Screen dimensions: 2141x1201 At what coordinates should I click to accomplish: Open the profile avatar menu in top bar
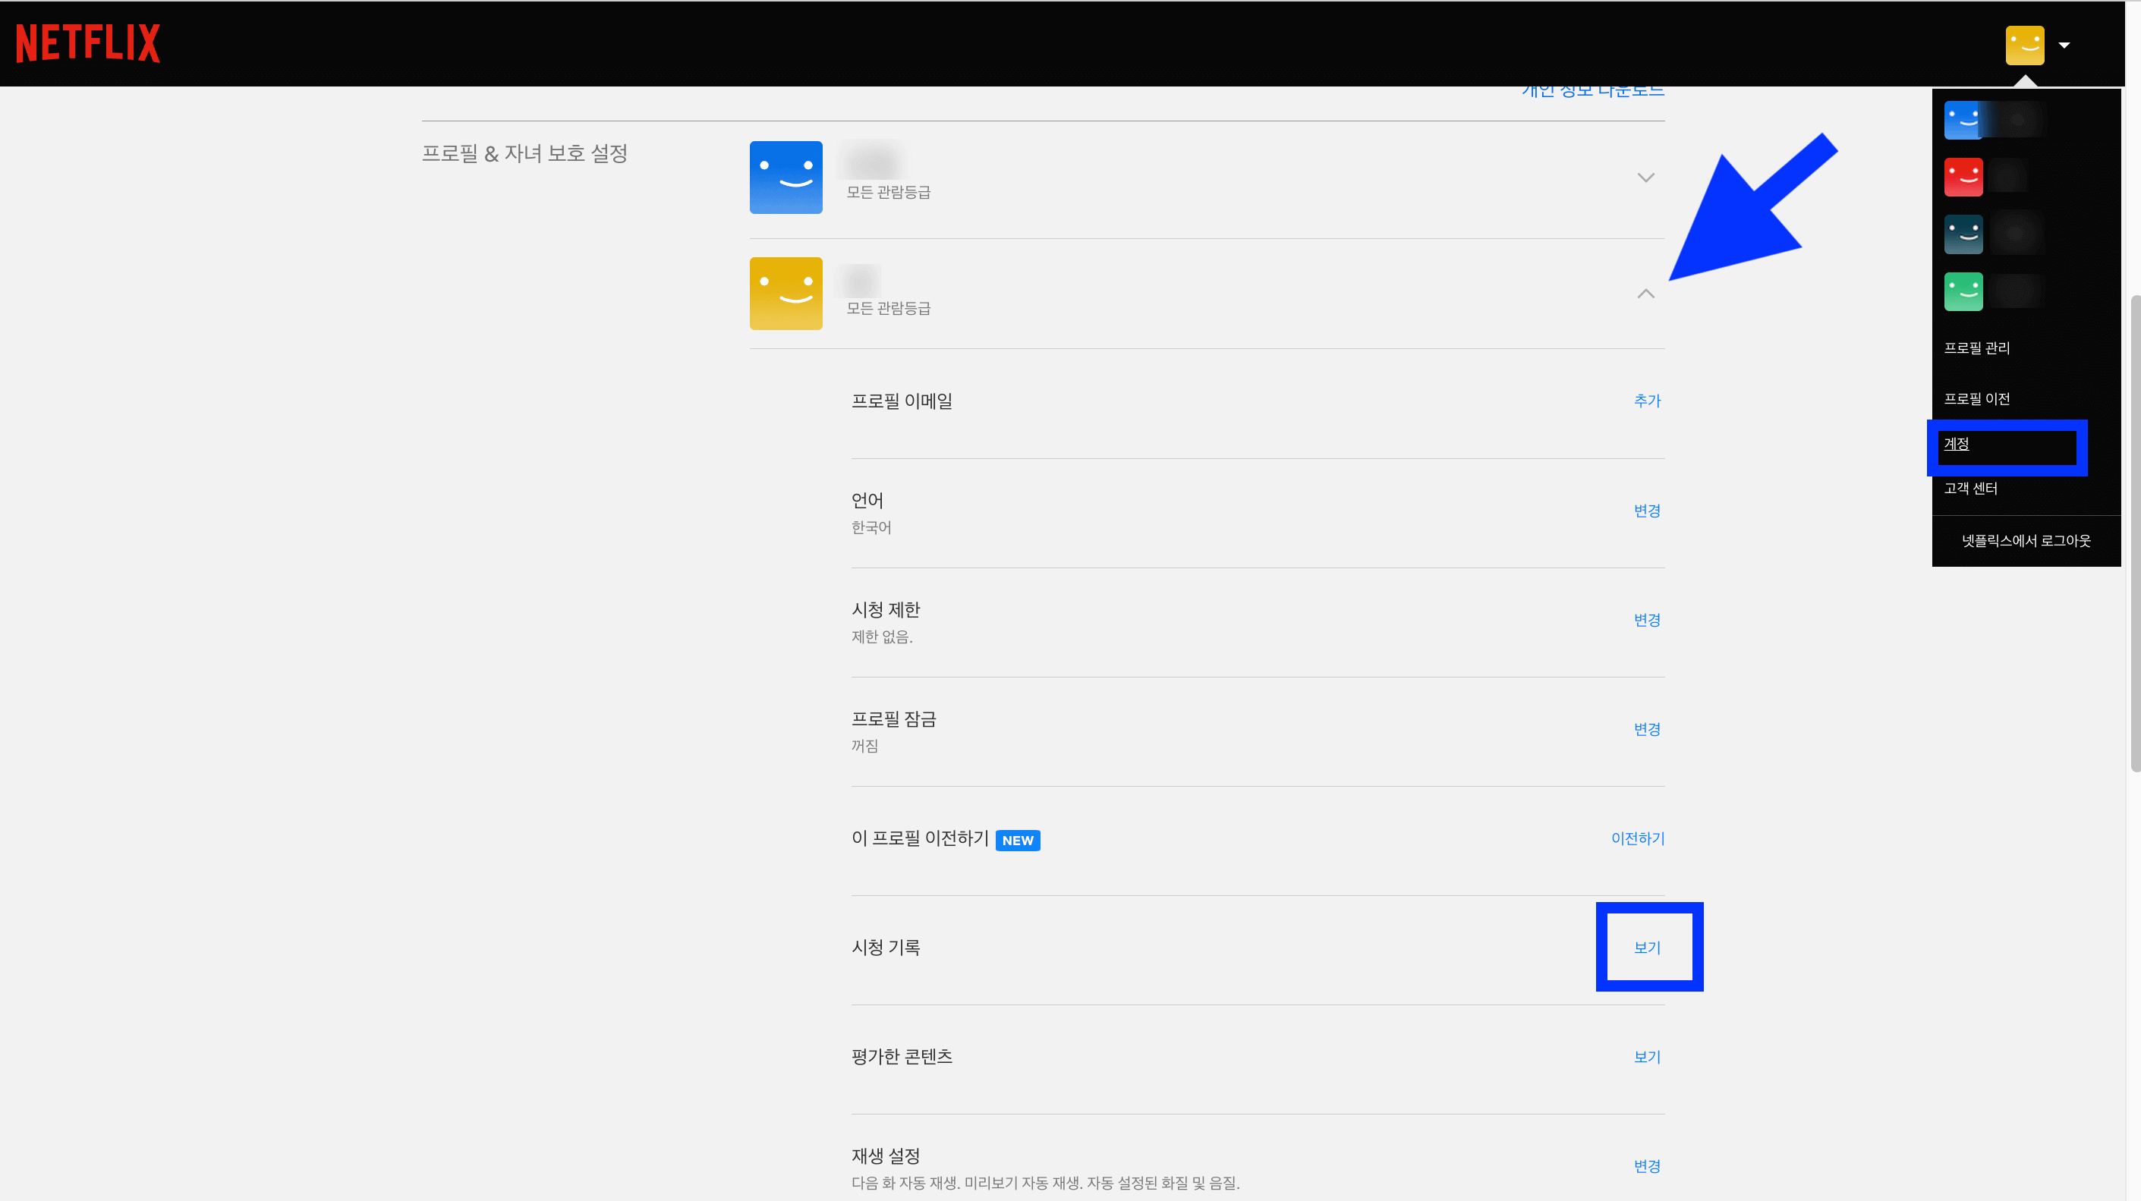tap(2026, 45)
